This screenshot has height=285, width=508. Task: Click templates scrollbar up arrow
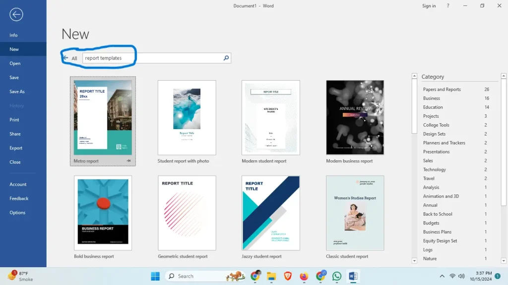(414, 76)
